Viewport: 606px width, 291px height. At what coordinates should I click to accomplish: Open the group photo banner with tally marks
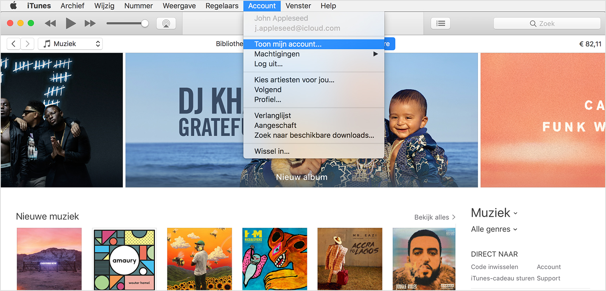click(x=62, y=120)
